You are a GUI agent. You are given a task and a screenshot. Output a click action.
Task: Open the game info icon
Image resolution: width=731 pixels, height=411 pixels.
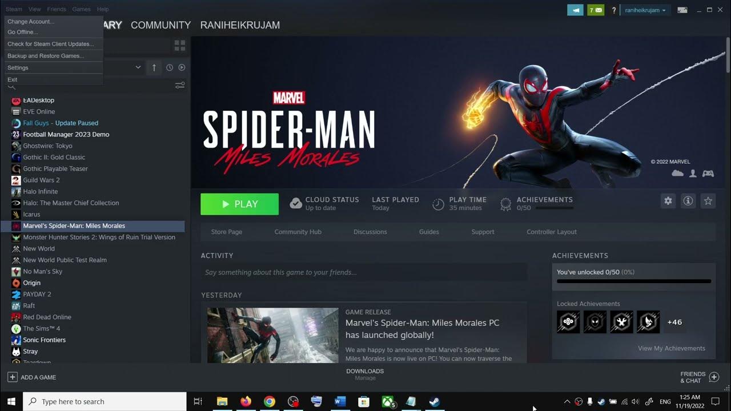(x=688, y=201)
